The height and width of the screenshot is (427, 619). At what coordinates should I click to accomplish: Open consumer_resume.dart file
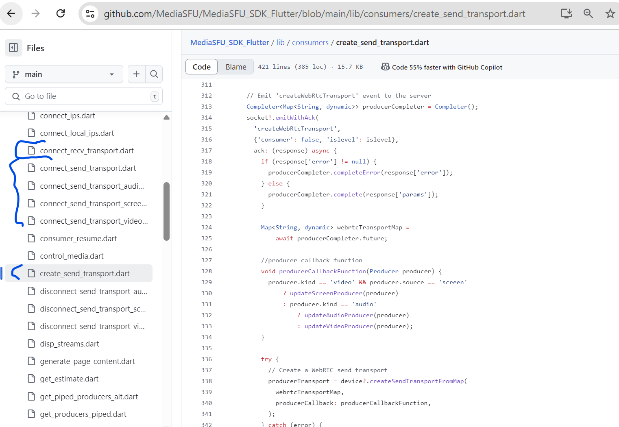coord(78,239)
